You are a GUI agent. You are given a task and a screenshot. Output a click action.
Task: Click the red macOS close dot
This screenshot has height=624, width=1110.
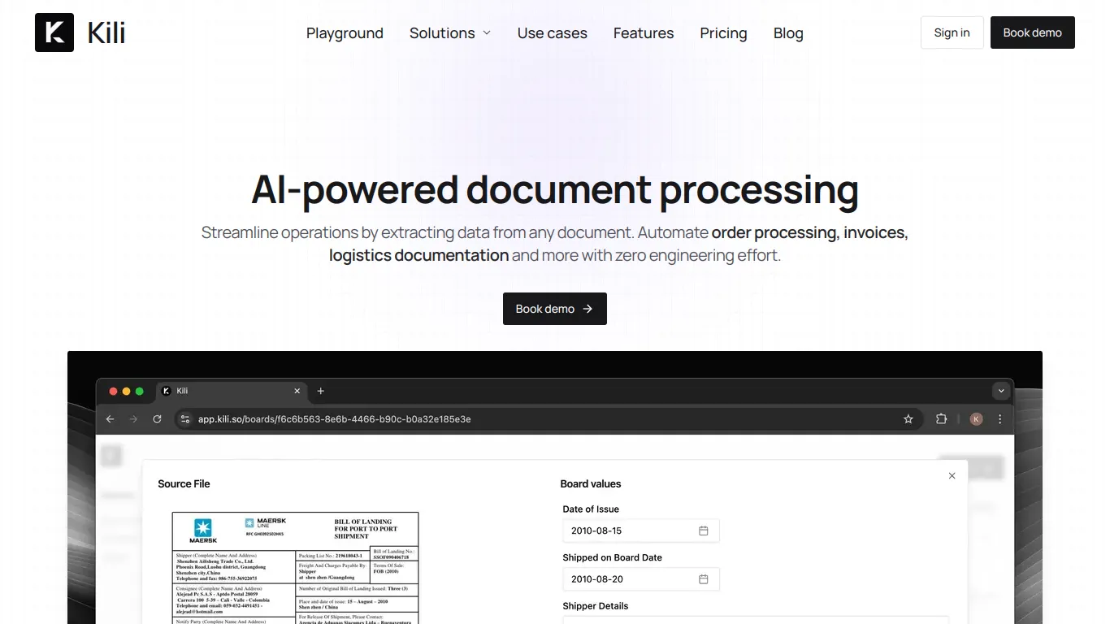point(113,392)
